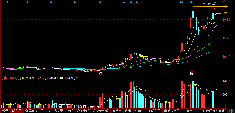Click the left scroll arrow for indicator tabs
The image size is (235, 113).
229,111
